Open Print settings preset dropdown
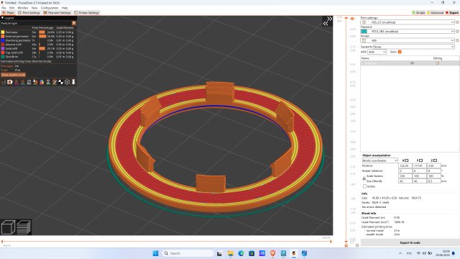Viewport: 460px width, 259px height. click(x=408, y=22)
